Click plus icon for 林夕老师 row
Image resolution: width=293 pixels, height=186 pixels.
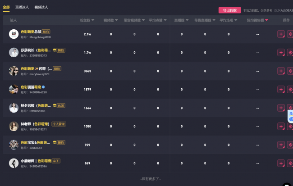281,108
